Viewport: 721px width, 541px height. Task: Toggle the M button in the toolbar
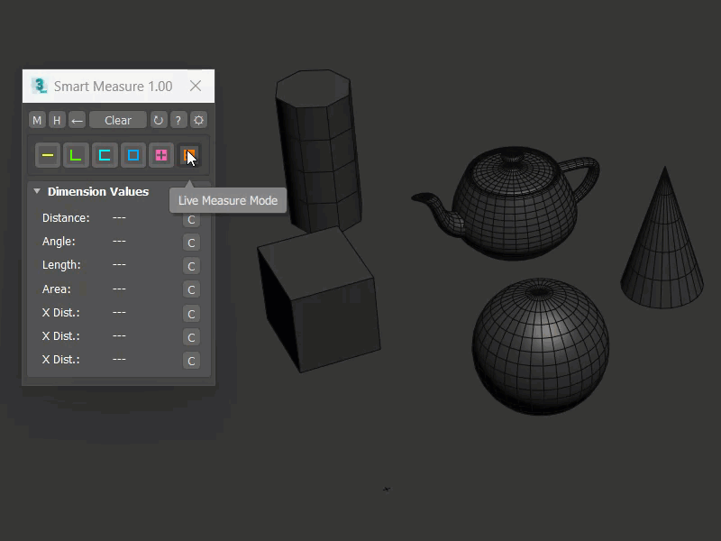tap(37, 120)
